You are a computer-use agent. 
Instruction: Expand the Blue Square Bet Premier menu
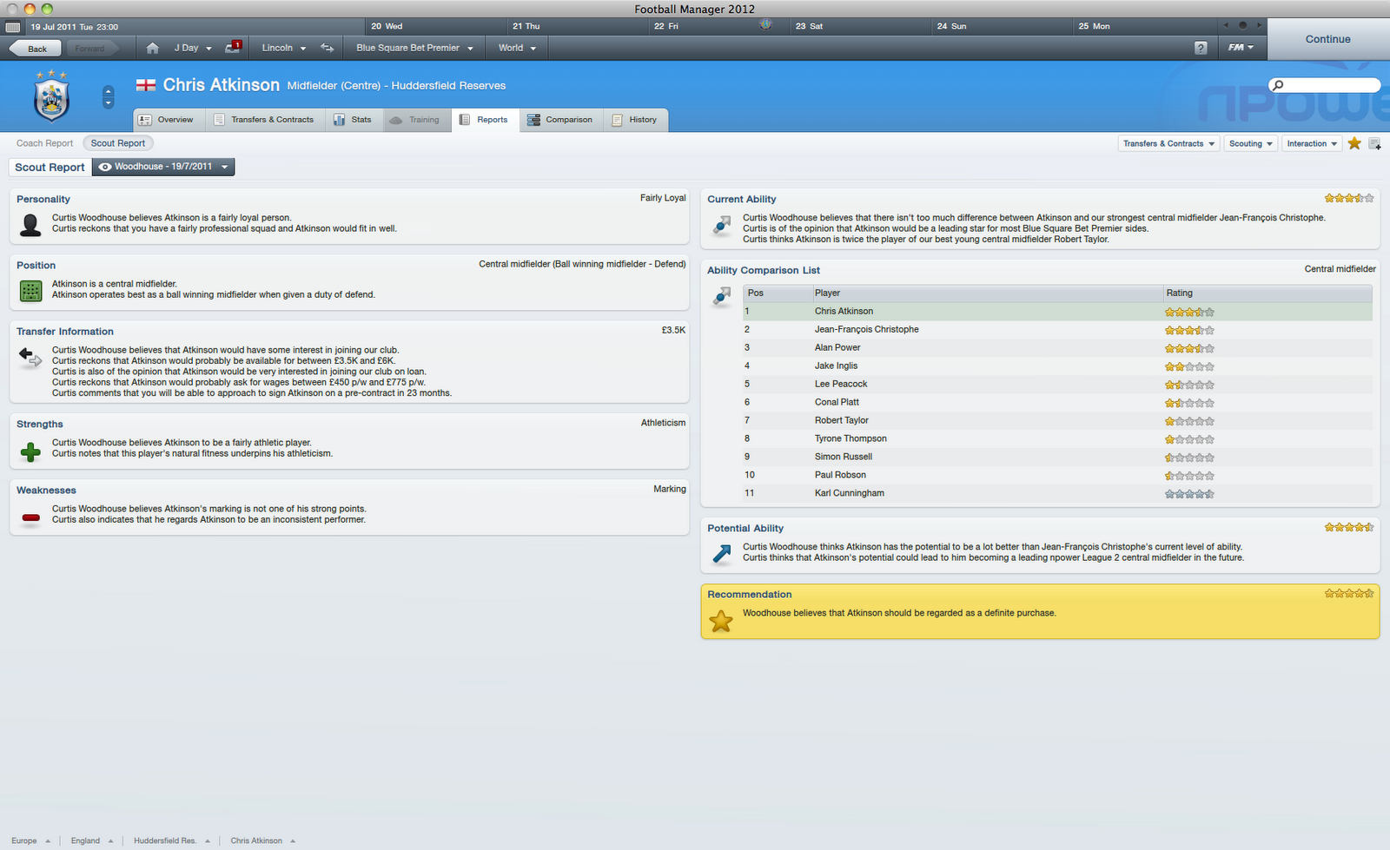pos(414,48)
